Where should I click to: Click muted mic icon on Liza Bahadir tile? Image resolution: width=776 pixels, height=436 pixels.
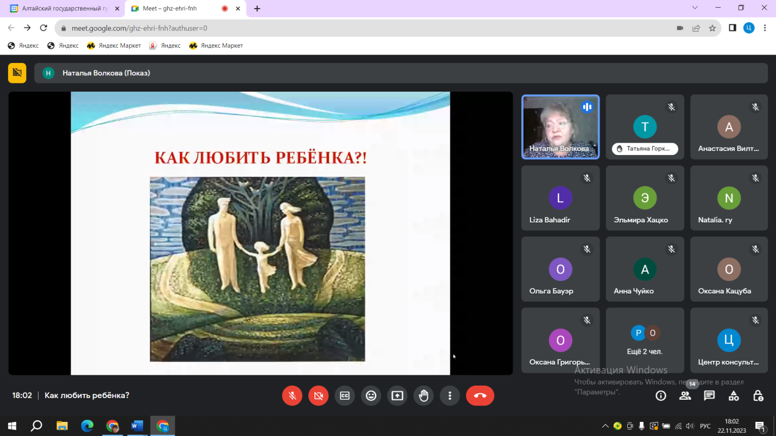(587, 178)
